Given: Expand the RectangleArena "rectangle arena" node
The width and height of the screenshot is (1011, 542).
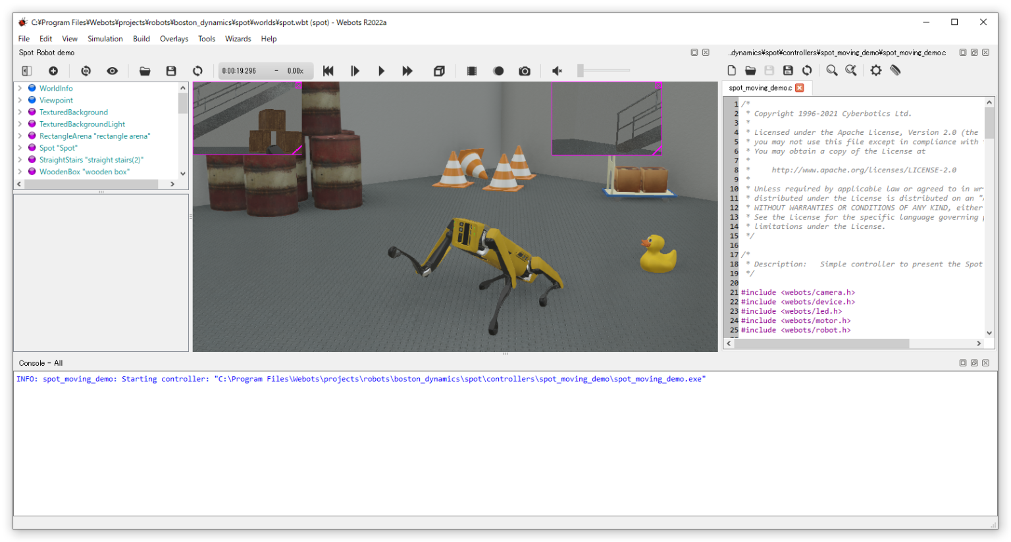Looking at the screenshot, I should pos(20,135).
